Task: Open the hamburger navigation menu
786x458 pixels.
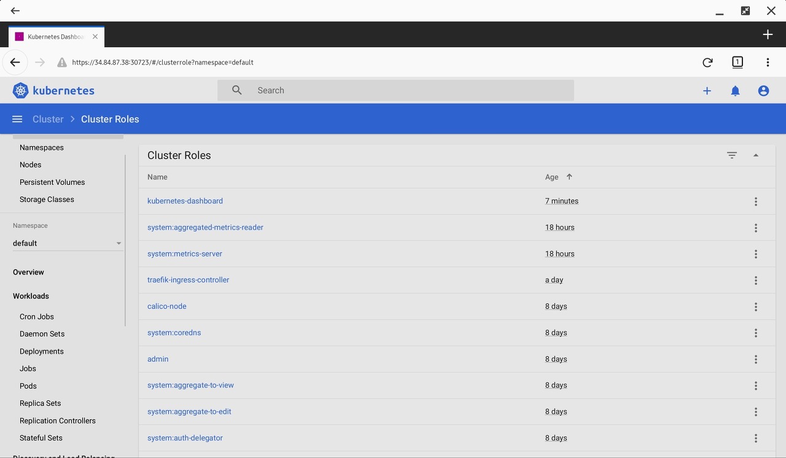Action: (x=17, y=119)
